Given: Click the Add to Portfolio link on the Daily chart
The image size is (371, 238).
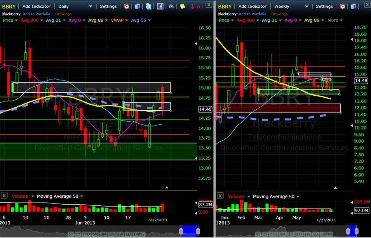Looking at the screenshot, I should point(37,14).
